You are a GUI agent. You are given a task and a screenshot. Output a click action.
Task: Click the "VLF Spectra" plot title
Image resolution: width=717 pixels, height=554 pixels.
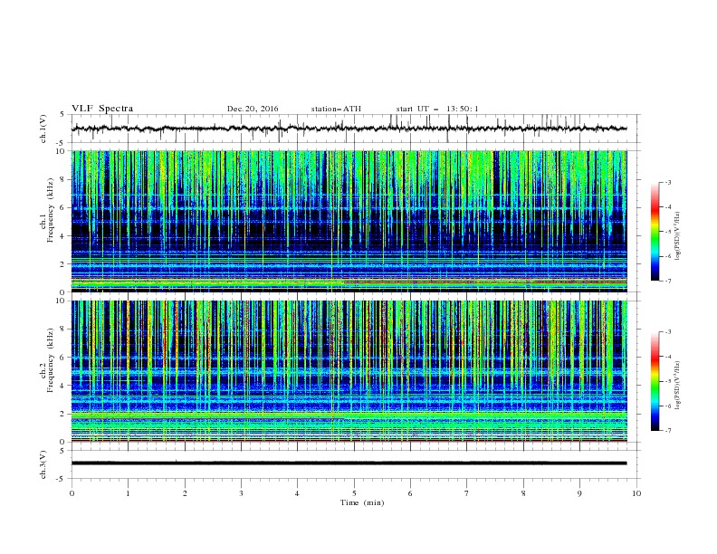[x=102, y=109]
